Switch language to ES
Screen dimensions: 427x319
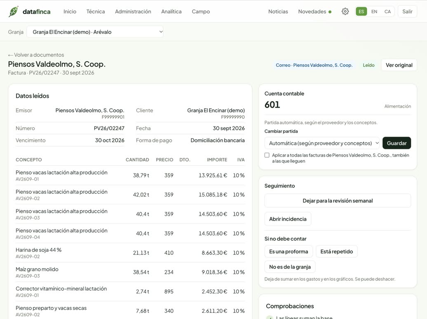coord(361,12)
